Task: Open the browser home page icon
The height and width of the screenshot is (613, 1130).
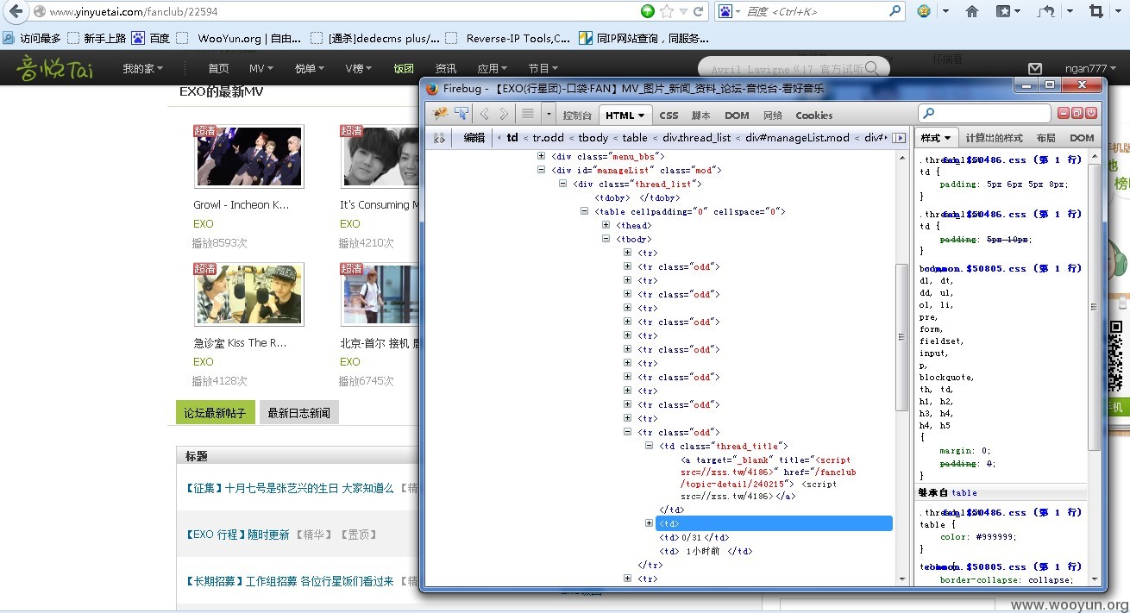Action: tap(972, 11)
